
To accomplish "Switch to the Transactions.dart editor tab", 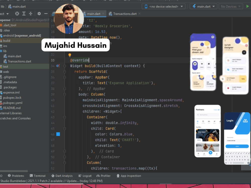I will tap(124, 14).
